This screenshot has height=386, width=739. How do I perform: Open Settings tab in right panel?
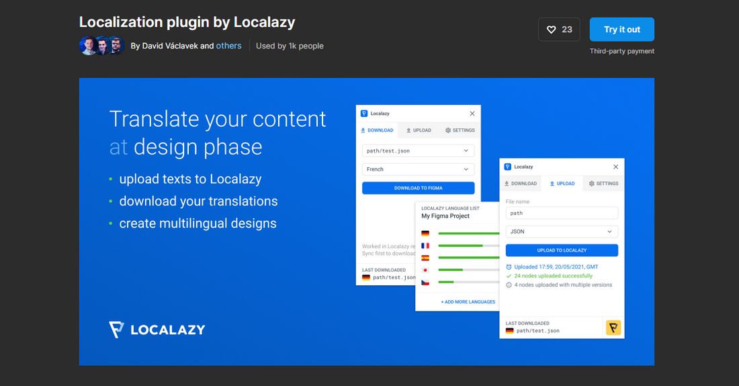(604, 183)
